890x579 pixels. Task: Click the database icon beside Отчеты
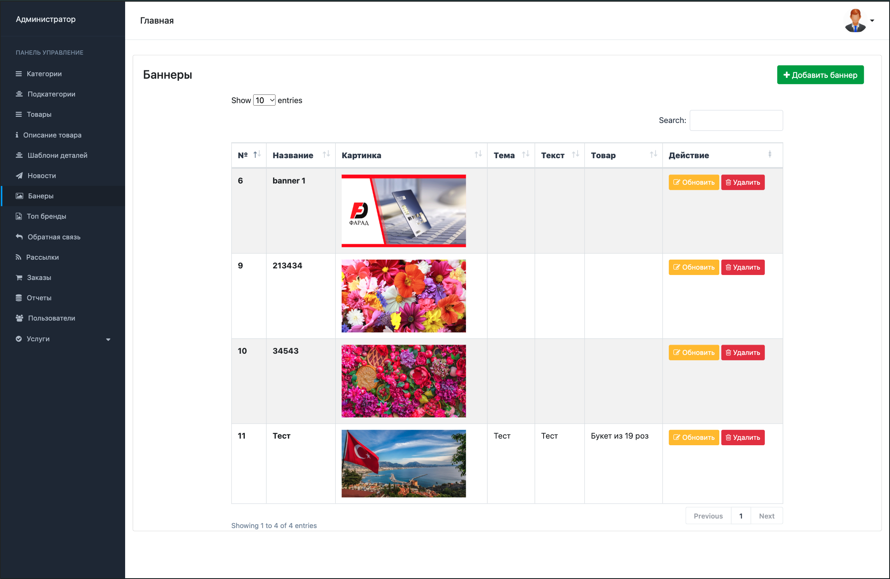[19, 298]
